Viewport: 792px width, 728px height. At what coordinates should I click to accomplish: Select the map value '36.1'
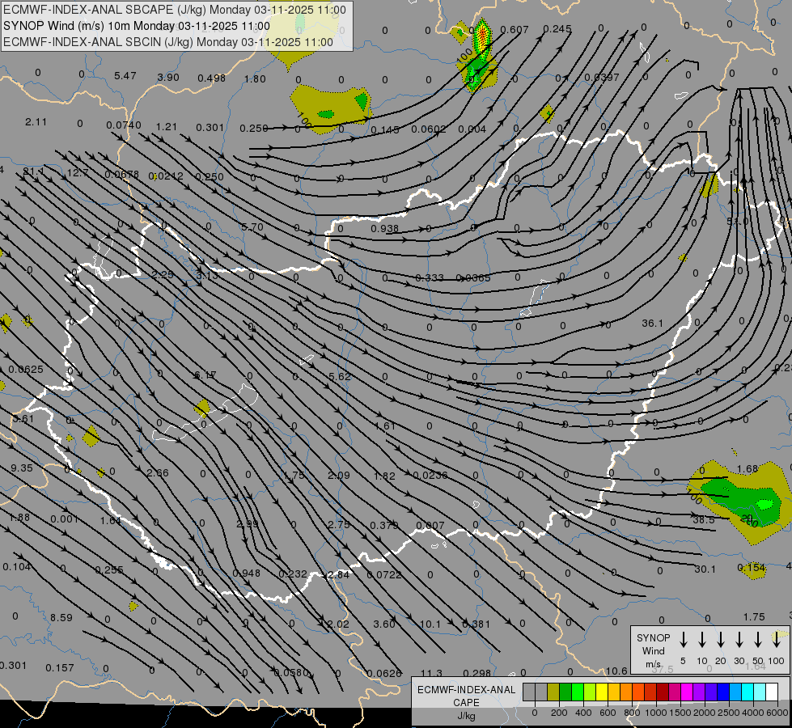click(x=652, y=323)
